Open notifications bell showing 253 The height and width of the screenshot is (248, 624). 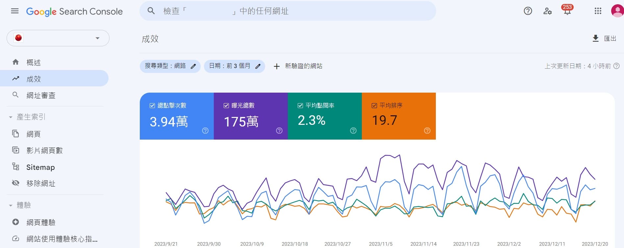pos(567,10)
